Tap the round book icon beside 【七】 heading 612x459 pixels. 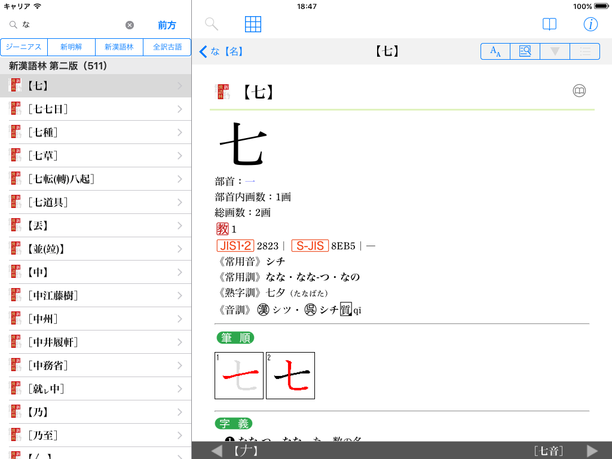(579, 91)
